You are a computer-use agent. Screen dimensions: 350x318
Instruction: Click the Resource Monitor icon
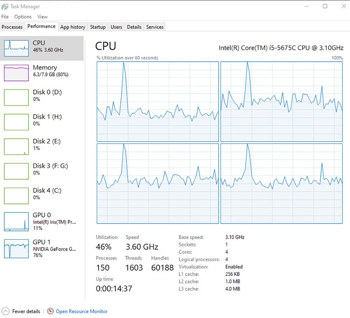pyautogui.click(x=50, y=311)
